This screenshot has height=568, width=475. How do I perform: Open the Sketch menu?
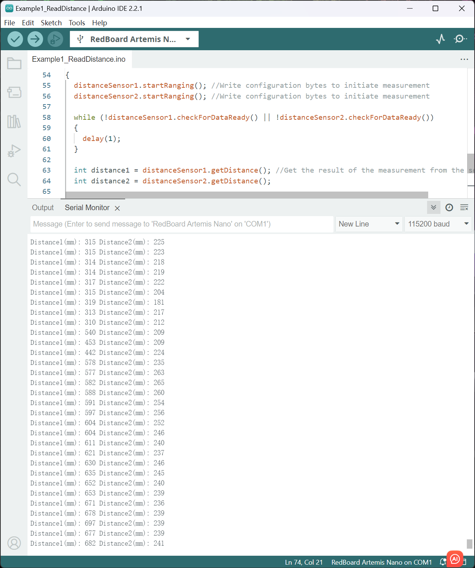click(51, 23)
